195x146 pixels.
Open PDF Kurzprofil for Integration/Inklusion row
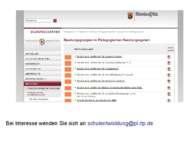pos(169,81)
